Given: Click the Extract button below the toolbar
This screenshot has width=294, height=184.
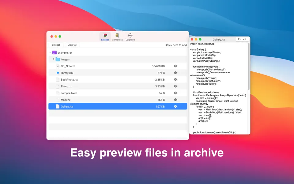Looking at the screenshot, I should click(56, 45).
